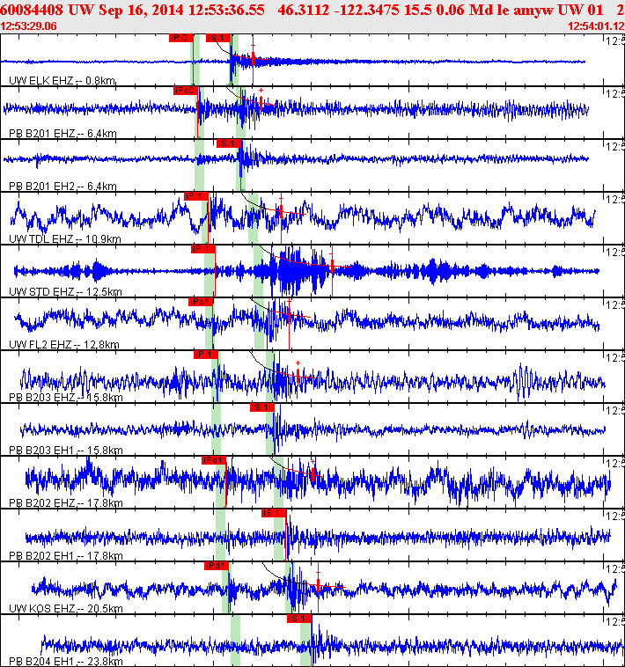Click the 'UW FL2 EHZ -- 12.8km' station label
The width and height of the screenshot is (625, 667).
pos(63,344)
